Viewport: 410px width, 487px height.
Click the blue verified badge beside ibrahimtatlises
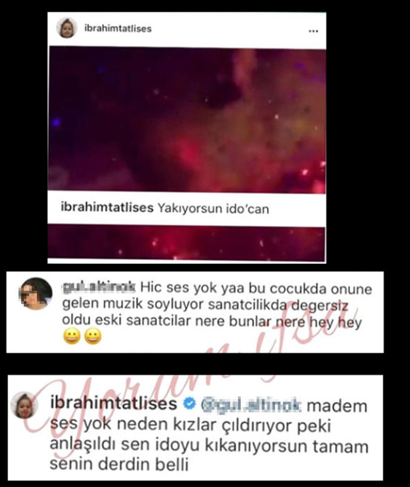coord(189,403)
